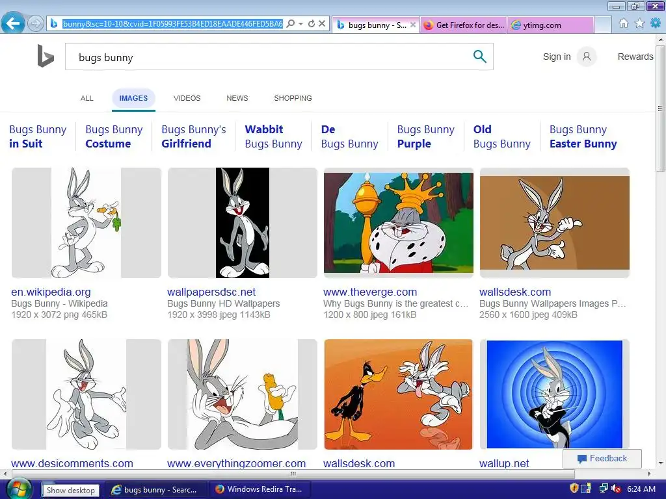Click the vertical scrollbar thumb
Viewport: 666px width, 499px height.
coord(660,108)
